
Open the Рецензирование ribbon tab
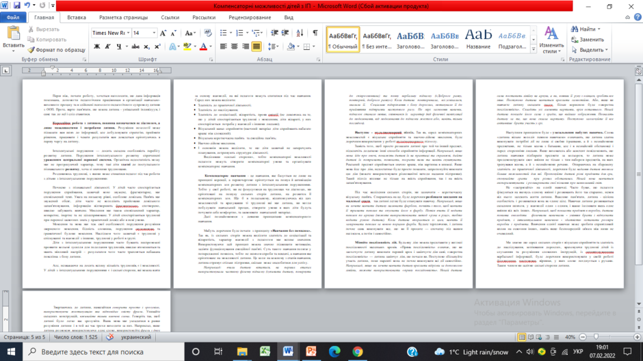pyautogui.click(x=250, y=18)
